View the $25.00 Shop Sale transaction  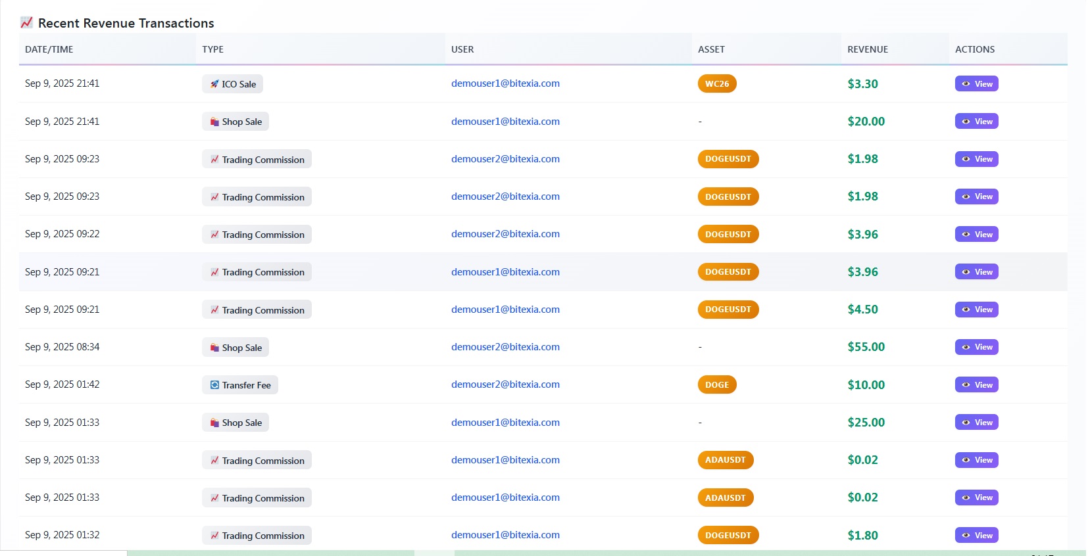pos(976,423)
